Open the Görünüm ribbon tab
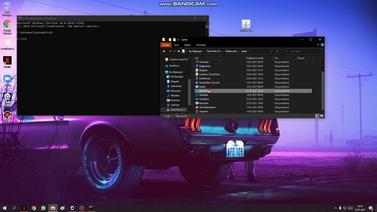377x212 pixels. click(201, 45)
